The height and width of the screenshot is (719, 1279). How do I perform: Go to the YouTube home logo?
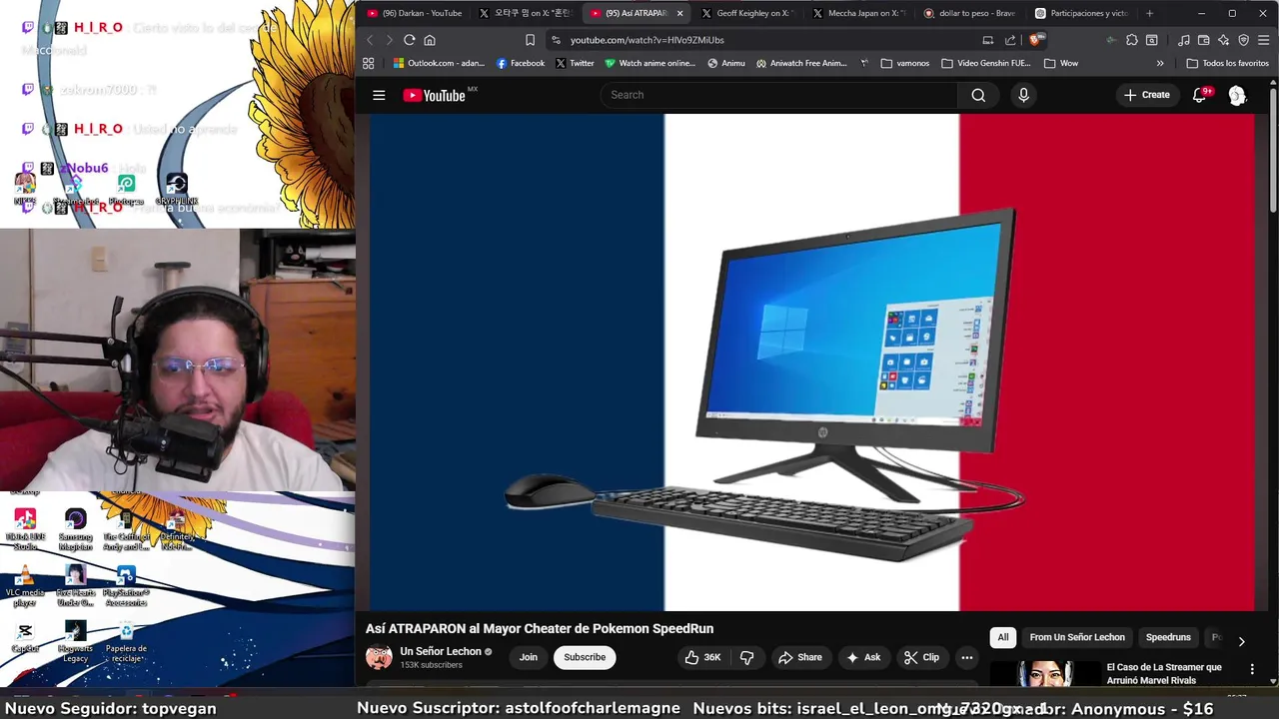434,95
